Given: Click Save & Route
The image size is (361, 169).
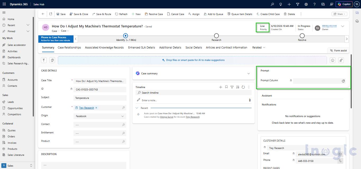Looking at the screenshot, I should coord(101,14).
